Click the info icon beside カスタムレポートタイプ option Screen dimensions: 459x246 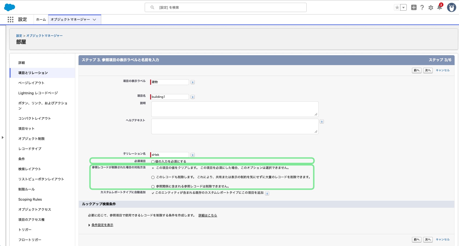click(267, 194)
